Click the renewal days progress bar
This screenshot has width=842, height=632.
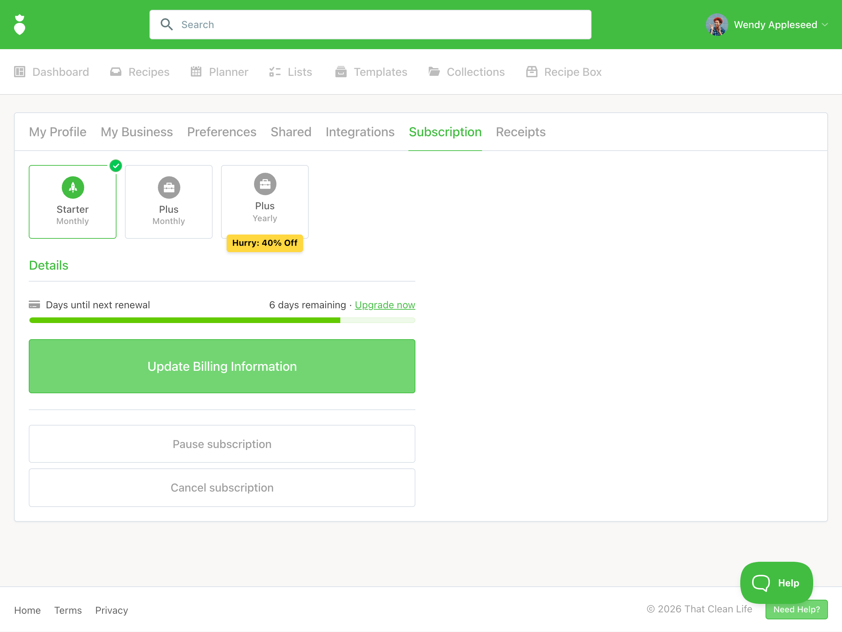222,320
